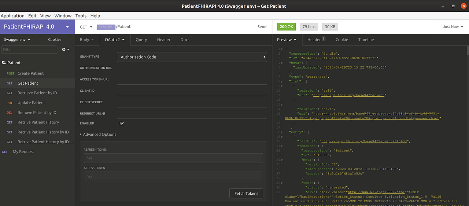Open the Preview mode dropdown
Image resolution: width=469 pixels, height=206 pixels.
[x=287, y=40]
